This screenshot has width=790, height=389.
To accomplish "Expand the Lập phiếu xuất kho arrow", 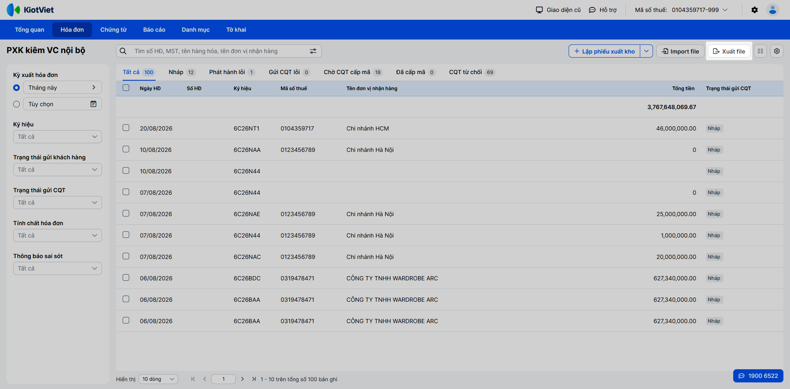I will (x=646, y=51).
